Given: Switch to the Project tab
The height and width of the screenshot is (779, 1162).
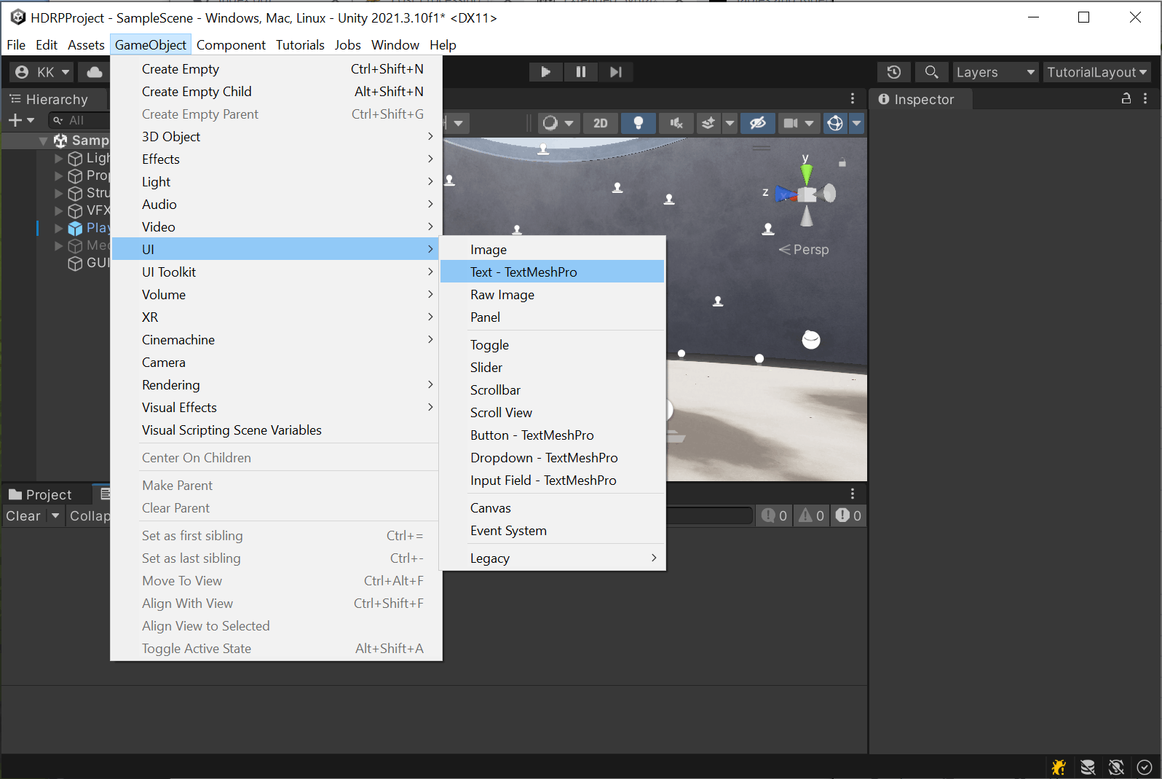Looking at the screenshot, I should coord(41,494).
